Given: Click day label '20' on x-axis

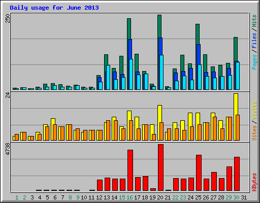Looking at the screenshot, I should pyautogui.click(x=160, y=197).
